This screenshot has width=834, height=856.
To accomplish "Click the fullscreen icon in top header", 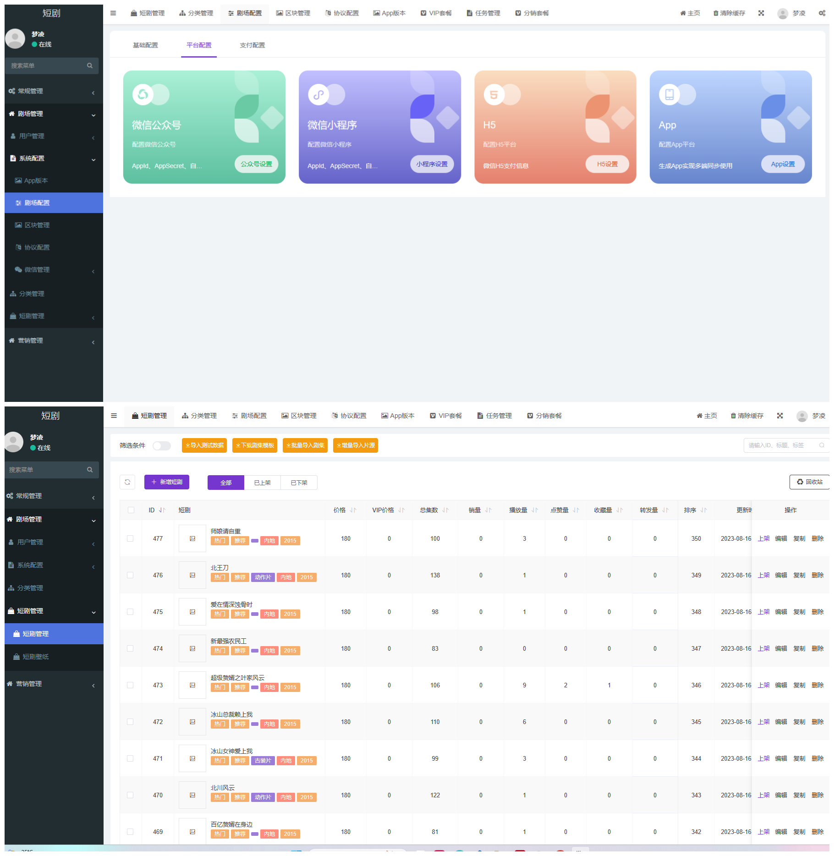I will [x=761, y=13].
